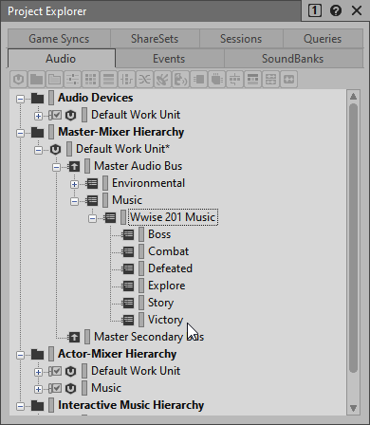
Task: Collapse Default Work Unit* under Master-Mixer
Action: [x=38, y=150]
